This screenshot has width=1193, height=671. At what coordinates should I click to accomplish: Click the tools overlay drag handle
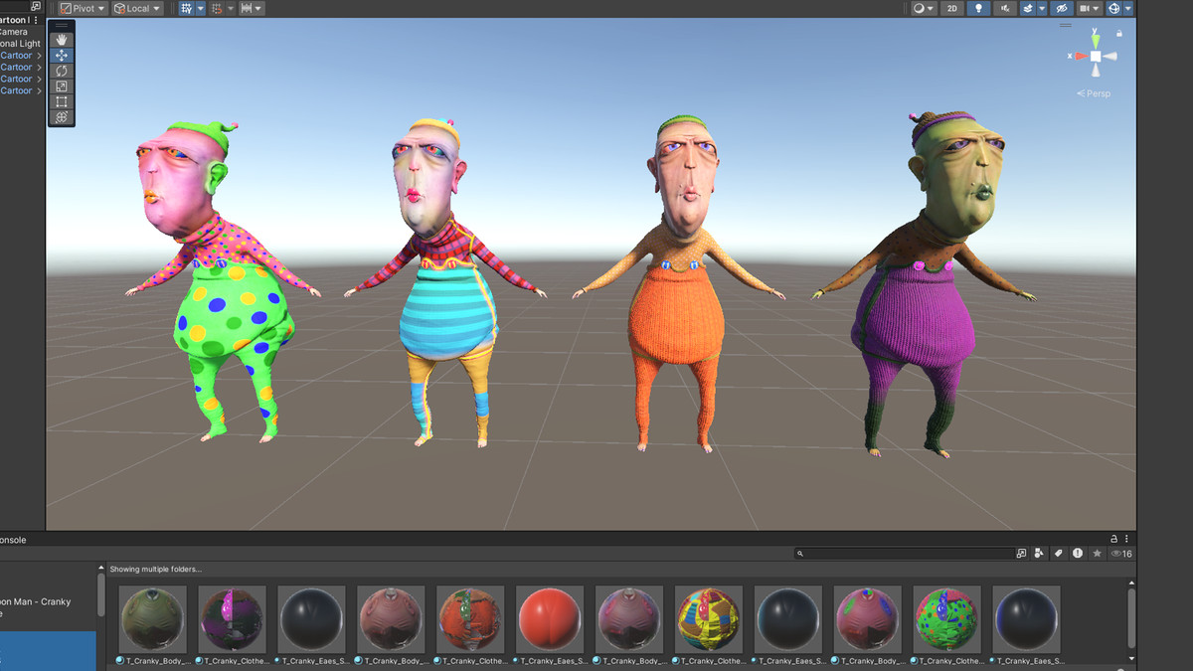(x=62, y=25)
